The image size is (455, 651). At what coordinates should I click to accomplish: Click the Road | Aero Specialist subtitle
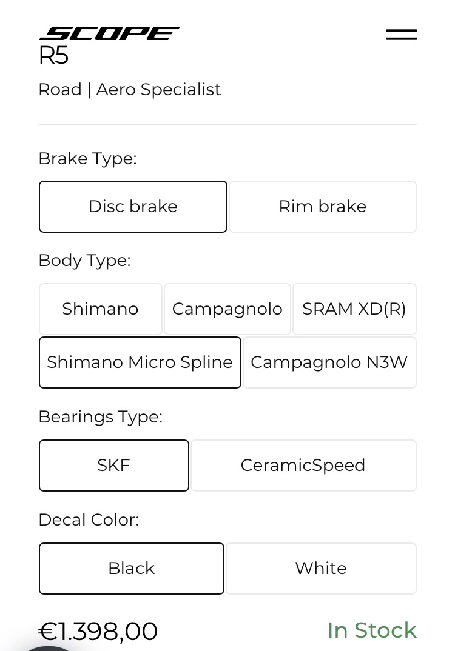click(x=129, y=90)
